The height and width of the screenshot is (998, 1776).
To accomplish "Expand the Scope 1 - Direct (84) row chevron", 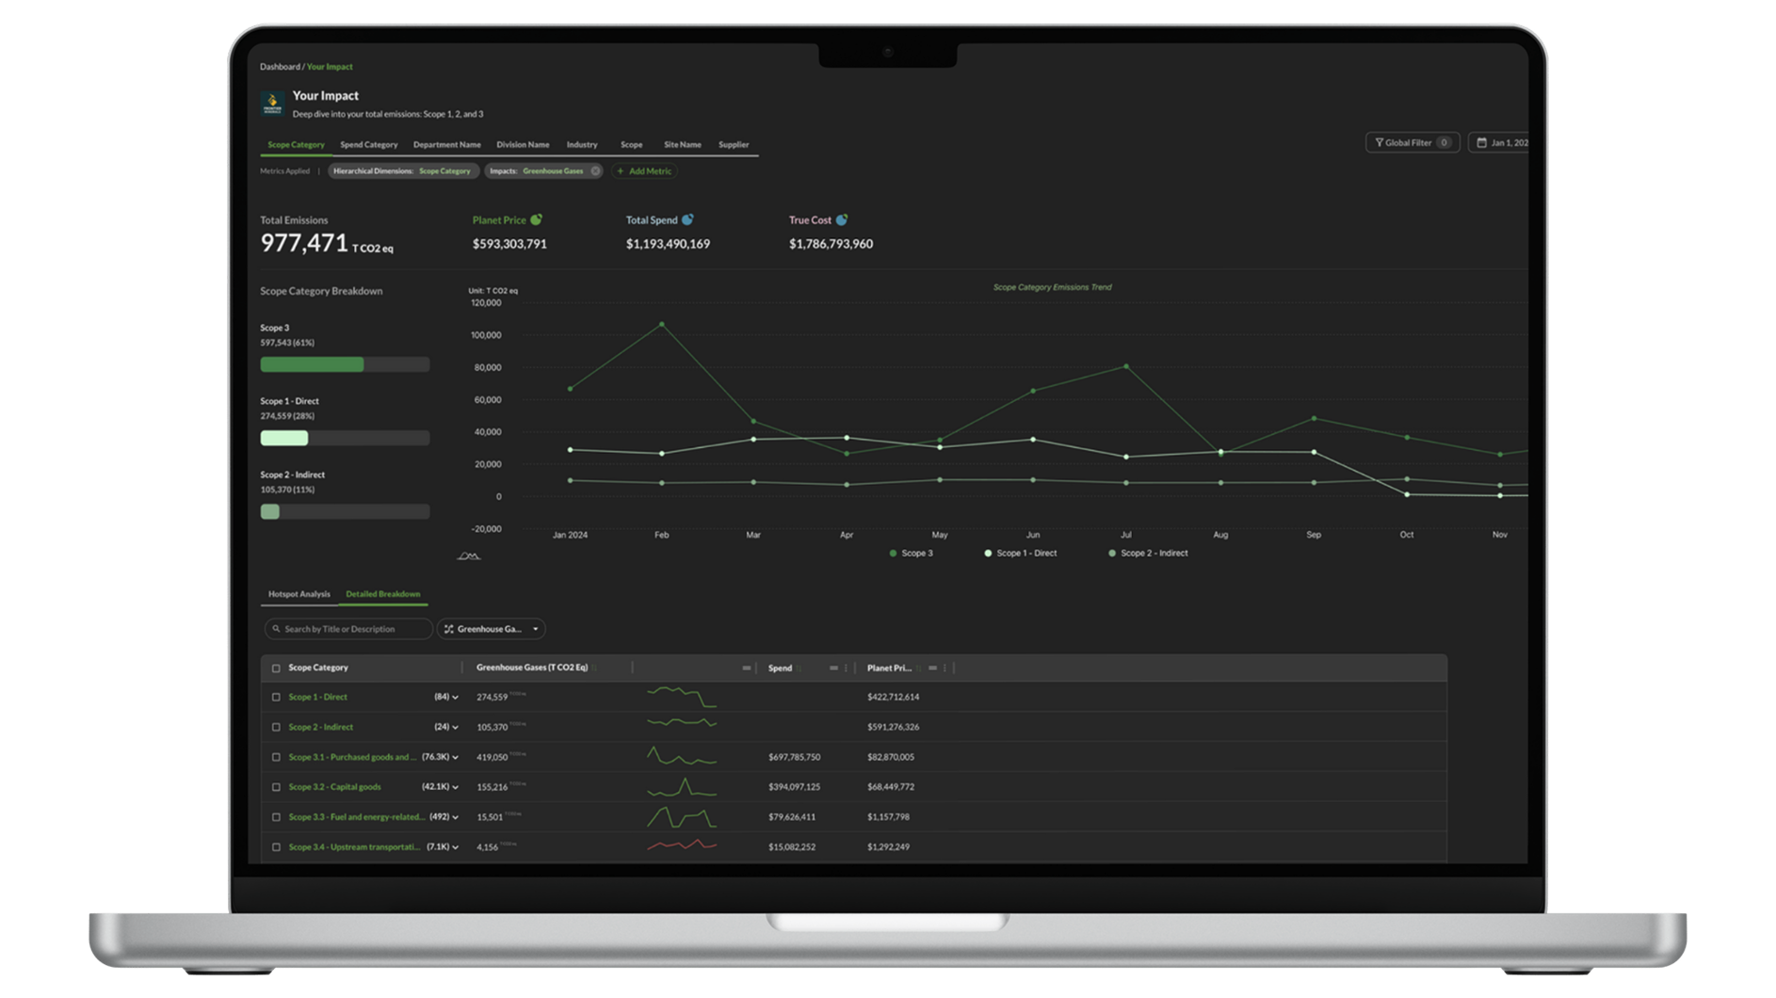I will click(x=455, y=698).
